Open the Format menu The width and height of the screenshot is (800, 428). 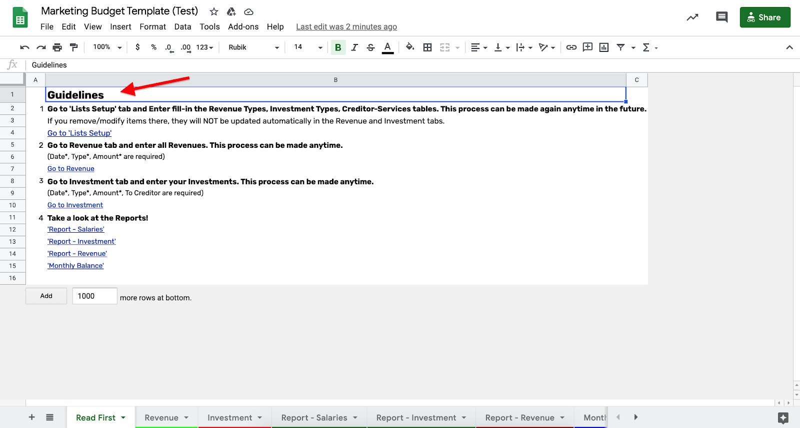click(x=152, y=27)
